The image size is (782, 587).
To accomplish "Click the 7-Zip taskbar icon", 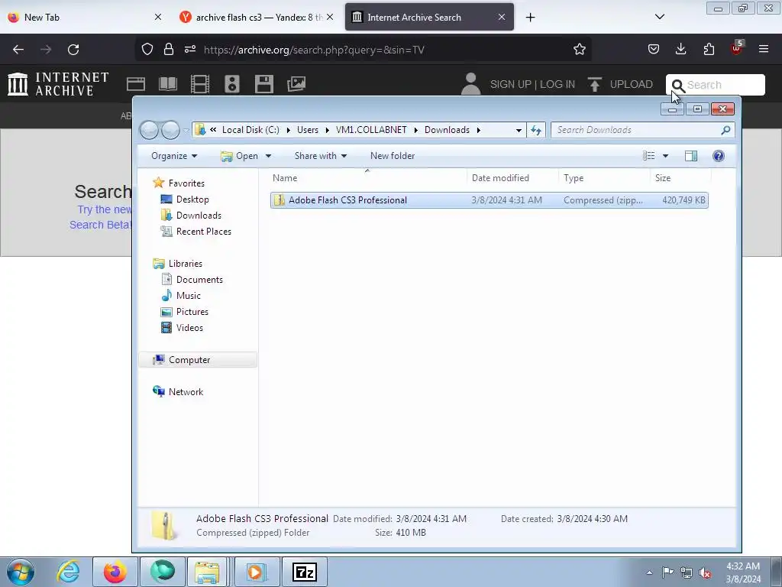I will point(305,572).
